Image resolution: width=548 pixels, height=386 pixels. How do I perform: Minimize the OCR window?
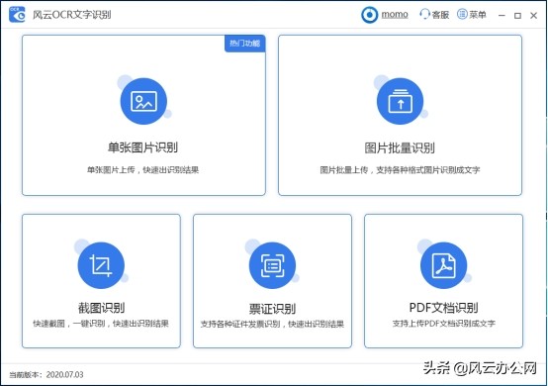(x=502, y=16)
